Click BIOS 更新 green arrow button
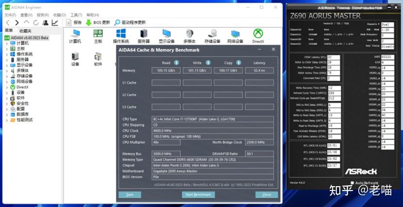This screenshot has height=207, width=403. click(x=98, y=23)
